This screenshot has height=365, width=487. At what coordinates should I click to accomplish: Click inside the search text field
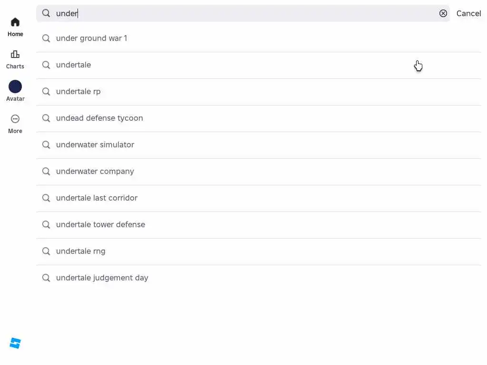click(238, 13)
